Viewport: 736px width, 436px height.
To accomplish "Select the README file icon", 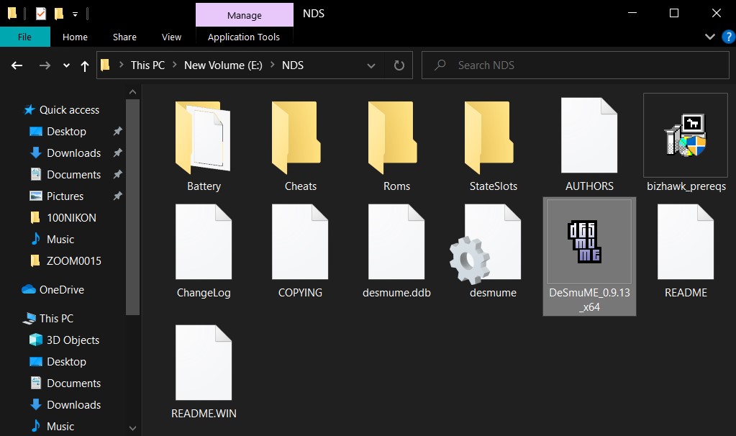I will [686, 242].
